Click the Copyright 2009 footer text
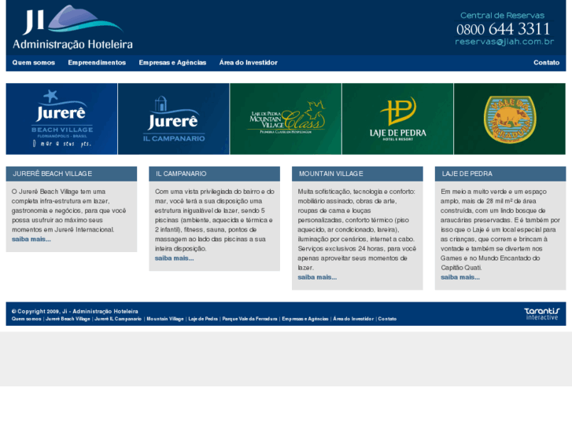Image resolution: width=572 pixels, height=428 pixels. click(x=75, y=312)
